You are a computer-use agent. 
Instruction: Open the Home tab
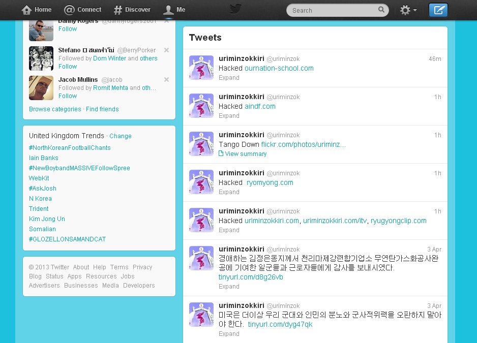[37, 10]
